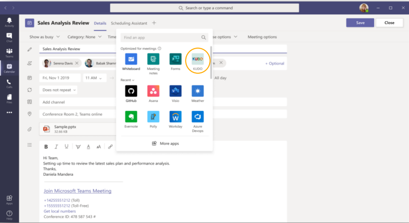Pick the Weather app
This screenshot has height=223, width=409.
pyautogui.click(x=197, y=94)
